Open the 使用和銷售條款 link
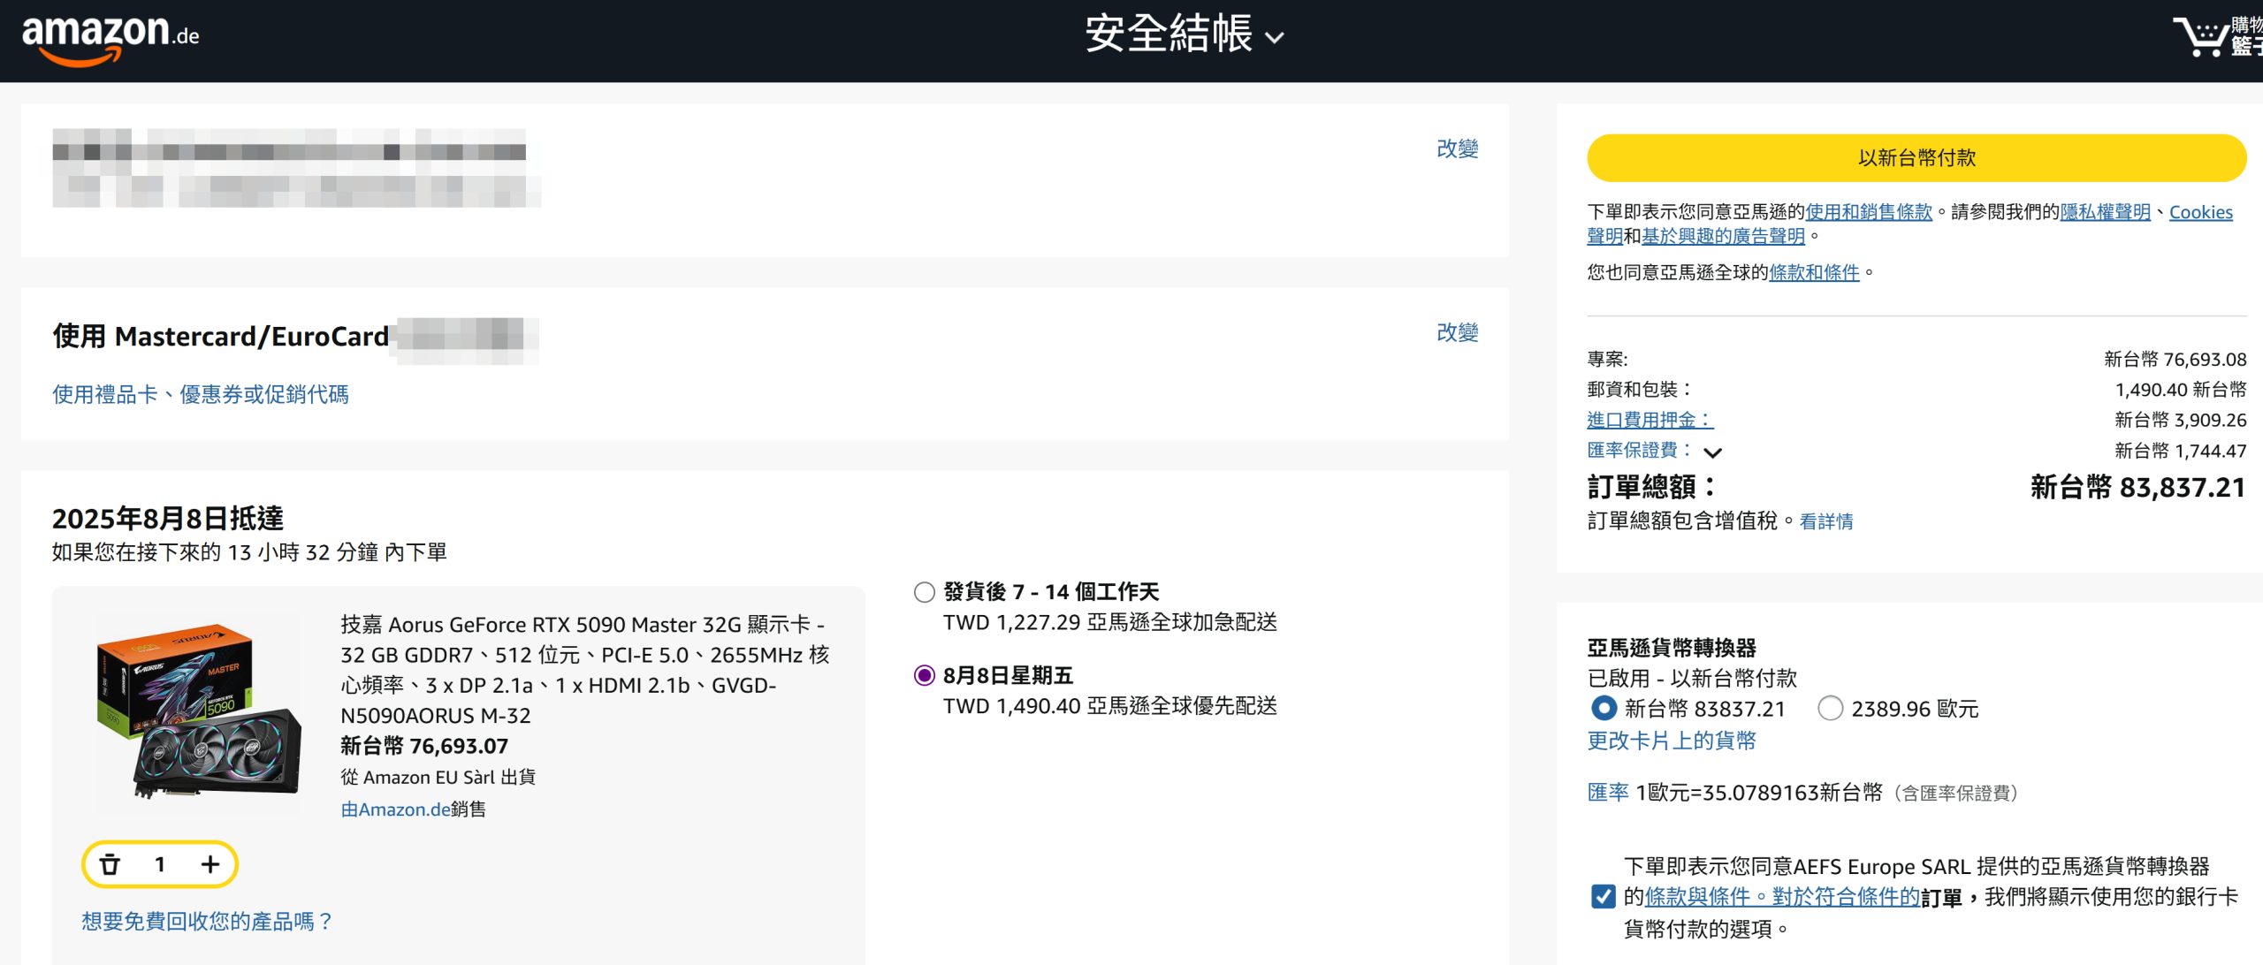Screen dimensions: 2263x965 [x=1869, y=212]
